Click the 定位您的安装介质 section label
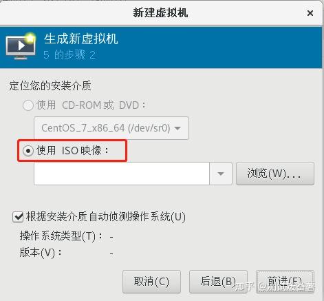Image resolution: width=324 pixels, height=301 pixels. point(50,86)
